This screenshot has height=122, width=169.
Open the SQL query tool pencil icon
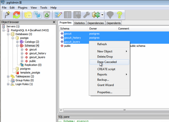click(58, 15)
